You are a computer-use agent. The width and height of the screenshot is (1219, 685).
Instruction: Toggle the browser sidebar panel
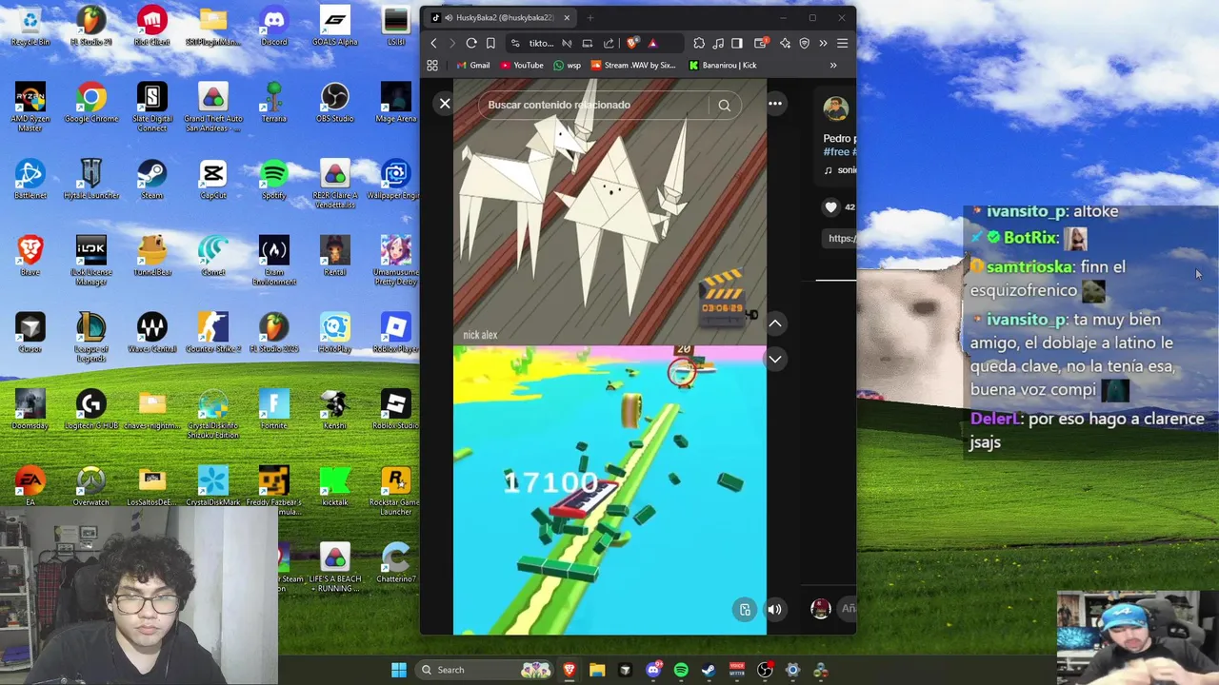[737, 43]
